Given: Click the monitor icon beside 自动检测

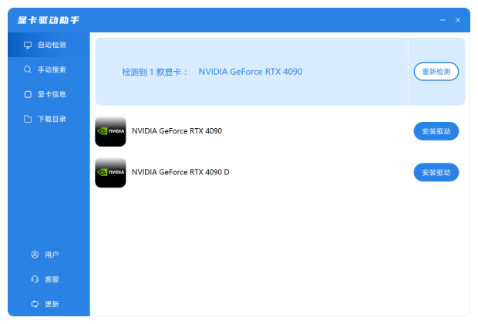Looking at the screenshot, I should coord(28,45).
